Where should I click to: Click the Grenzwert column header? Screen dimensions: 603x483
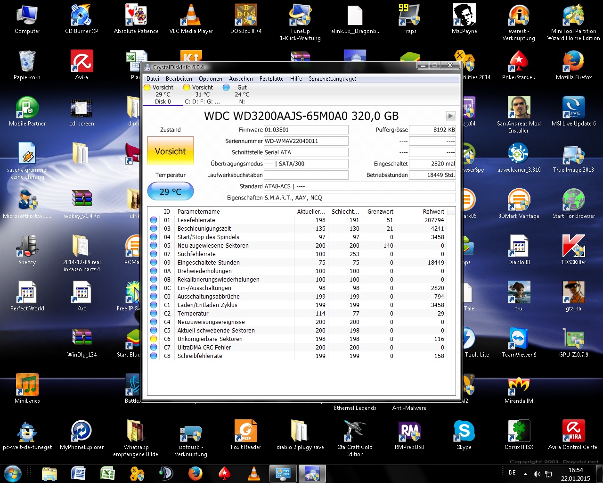pos(380,212)
